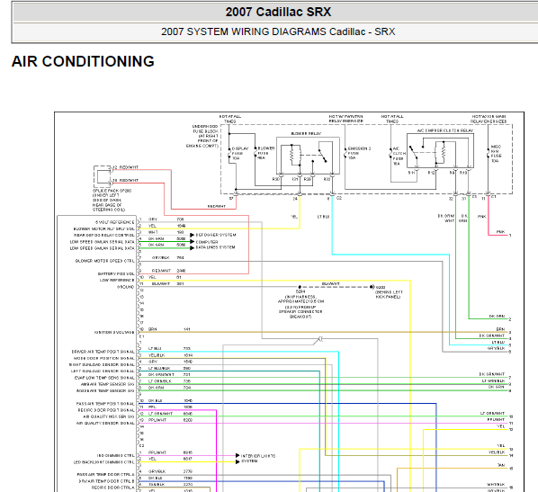Click the '2007 SYSTEM WIRING DIAGRAMS Cadillac - SRX' subtitle

pyautogui.click(x=278, y=31)
